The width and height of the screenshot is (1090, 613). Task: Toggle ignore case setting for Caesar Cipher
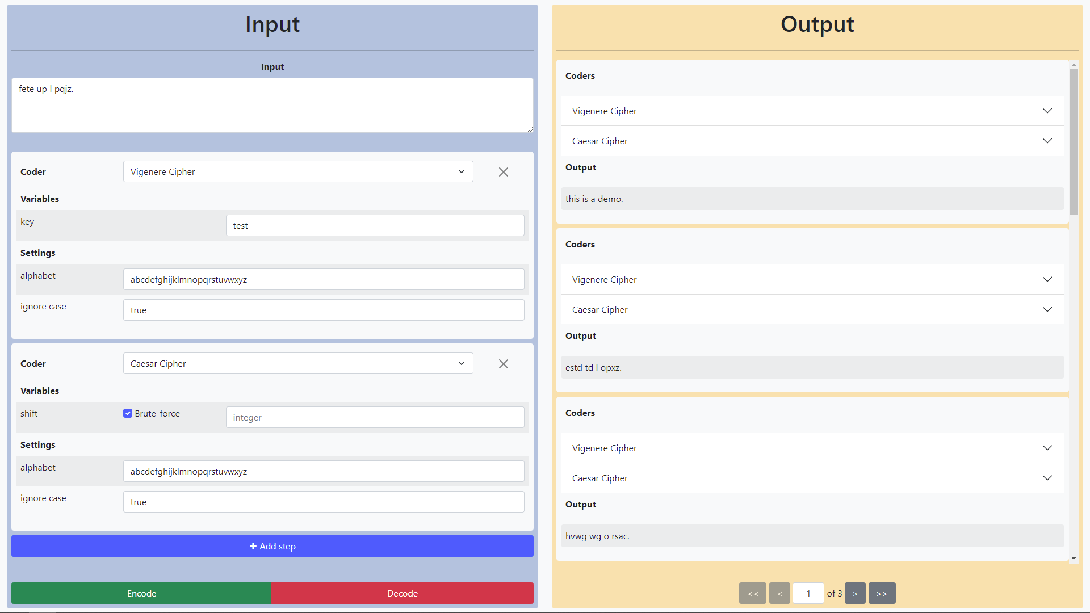click(326, 502)
